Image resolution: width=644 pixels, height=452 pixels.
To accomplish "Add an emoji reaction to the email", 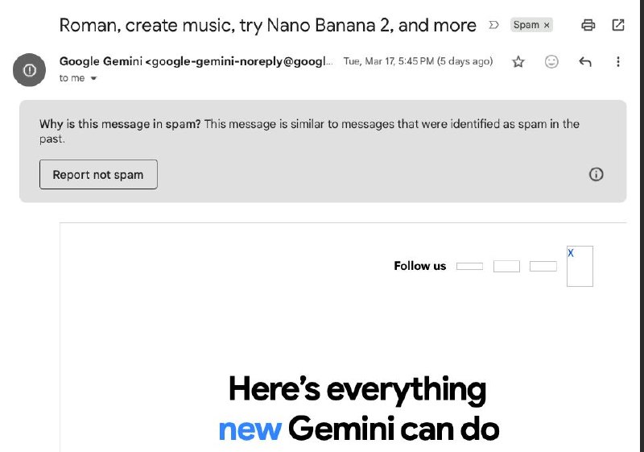I will (551, 62).
